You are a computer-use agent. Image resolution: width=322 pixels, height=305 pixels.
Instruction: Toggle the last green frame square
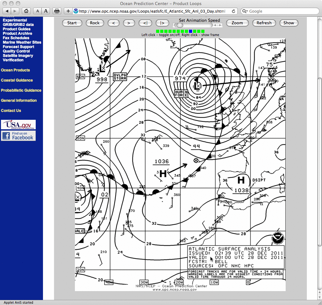pos(203,31)
